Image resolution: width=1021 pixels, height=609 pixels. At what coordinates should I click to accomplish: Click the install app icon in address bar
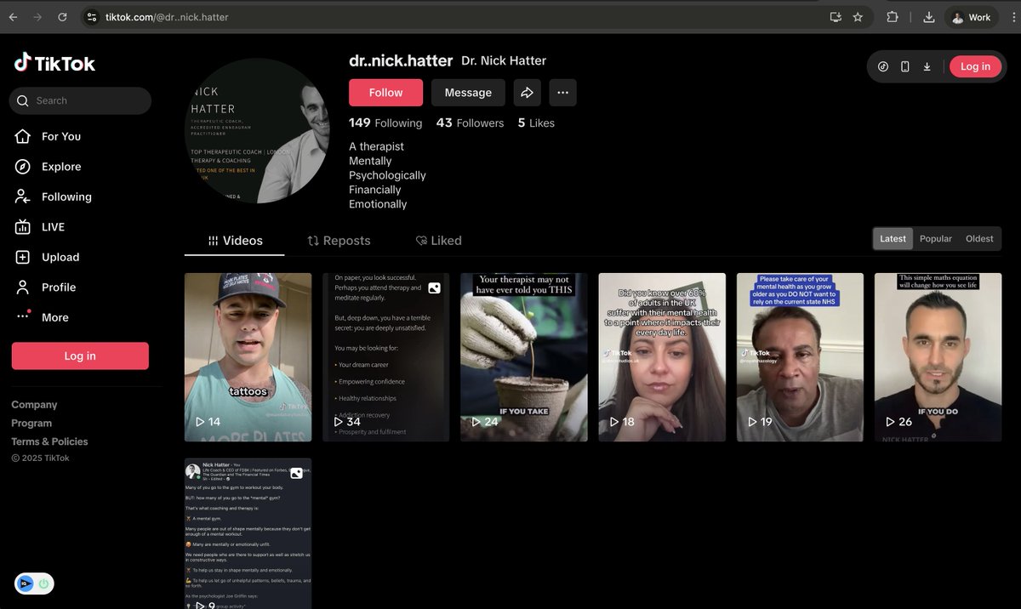pyautogui.click(x=836, y=17)
